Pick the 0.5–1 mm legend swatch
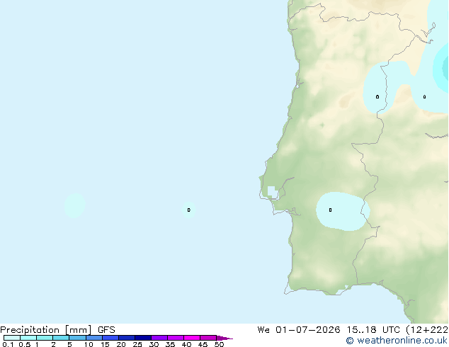This screenshot has height=347, width=449. pos(28,338)
